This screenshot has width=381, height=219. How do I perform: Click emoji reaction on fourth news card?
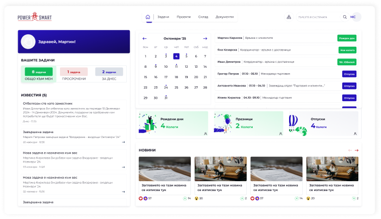pyautogui.click(x=308, y=198)
